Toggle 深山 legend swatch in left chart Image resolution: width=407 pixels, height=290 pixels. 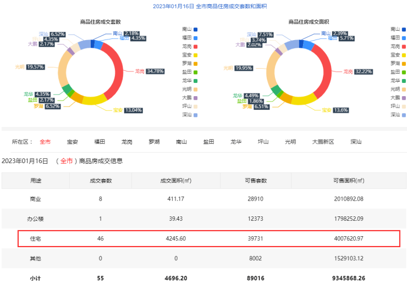point(196,114)
